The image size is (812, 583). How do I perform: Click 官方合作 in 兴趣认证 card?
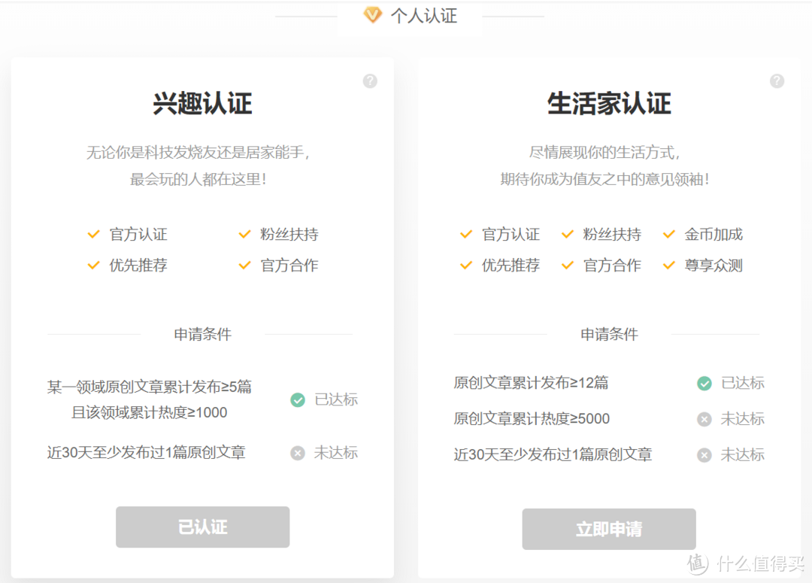point(289,266)
